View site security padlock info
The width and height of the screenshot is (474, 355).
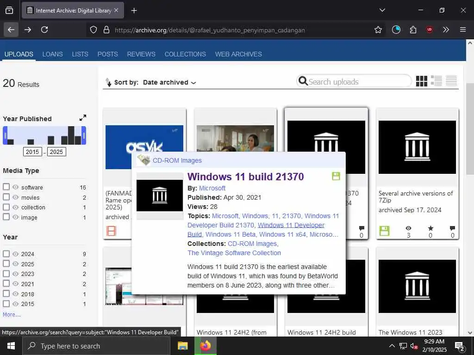point(106,30)
